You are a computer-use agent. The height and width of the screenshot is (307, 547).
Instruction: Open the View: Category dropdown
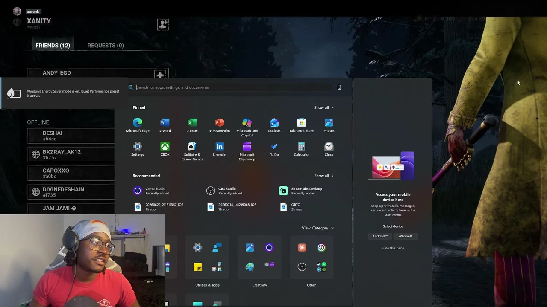pos(318,228)
